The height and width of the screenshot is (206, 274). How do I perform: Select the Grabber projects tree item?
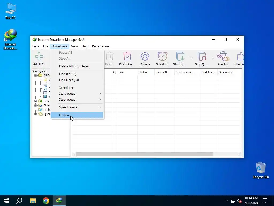click(44, 110)
